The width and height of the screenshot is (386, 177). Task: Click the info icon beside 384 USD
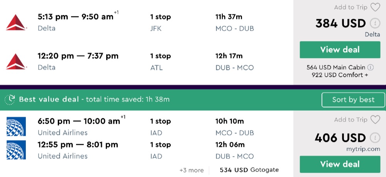(374, 23)
